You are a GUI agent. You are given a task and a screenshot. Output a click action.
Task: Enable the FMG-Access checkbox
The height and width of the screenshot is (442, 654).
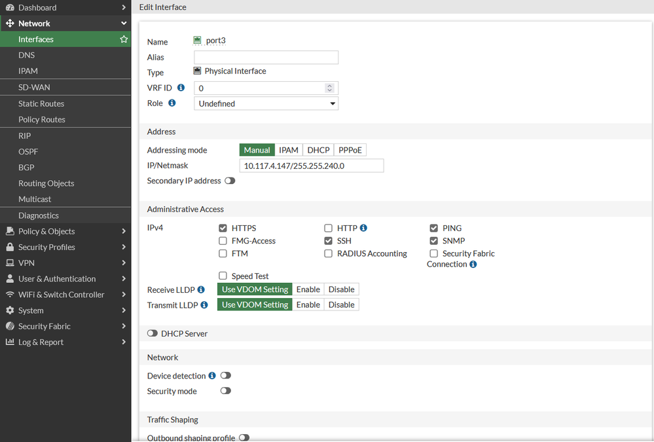223,241
